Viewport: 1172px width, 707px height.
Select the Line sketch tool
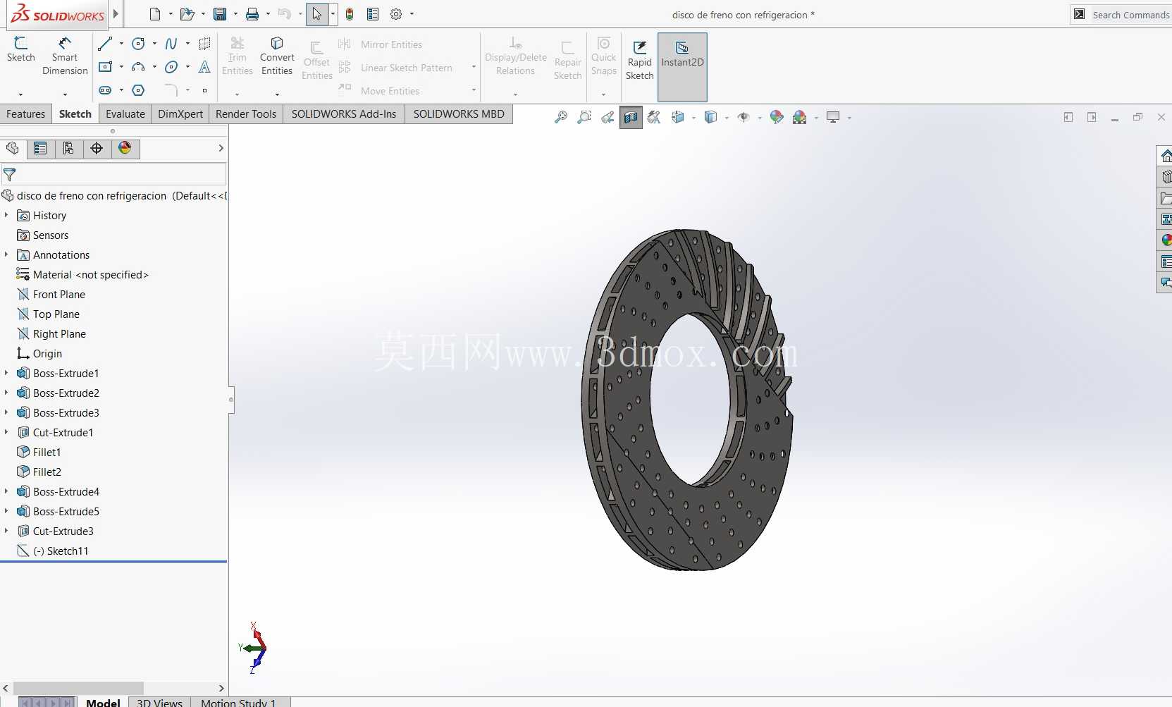[x=105, y=44]
